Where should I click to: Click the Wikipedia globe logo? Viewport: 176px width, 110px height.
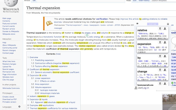pos(11,3)
